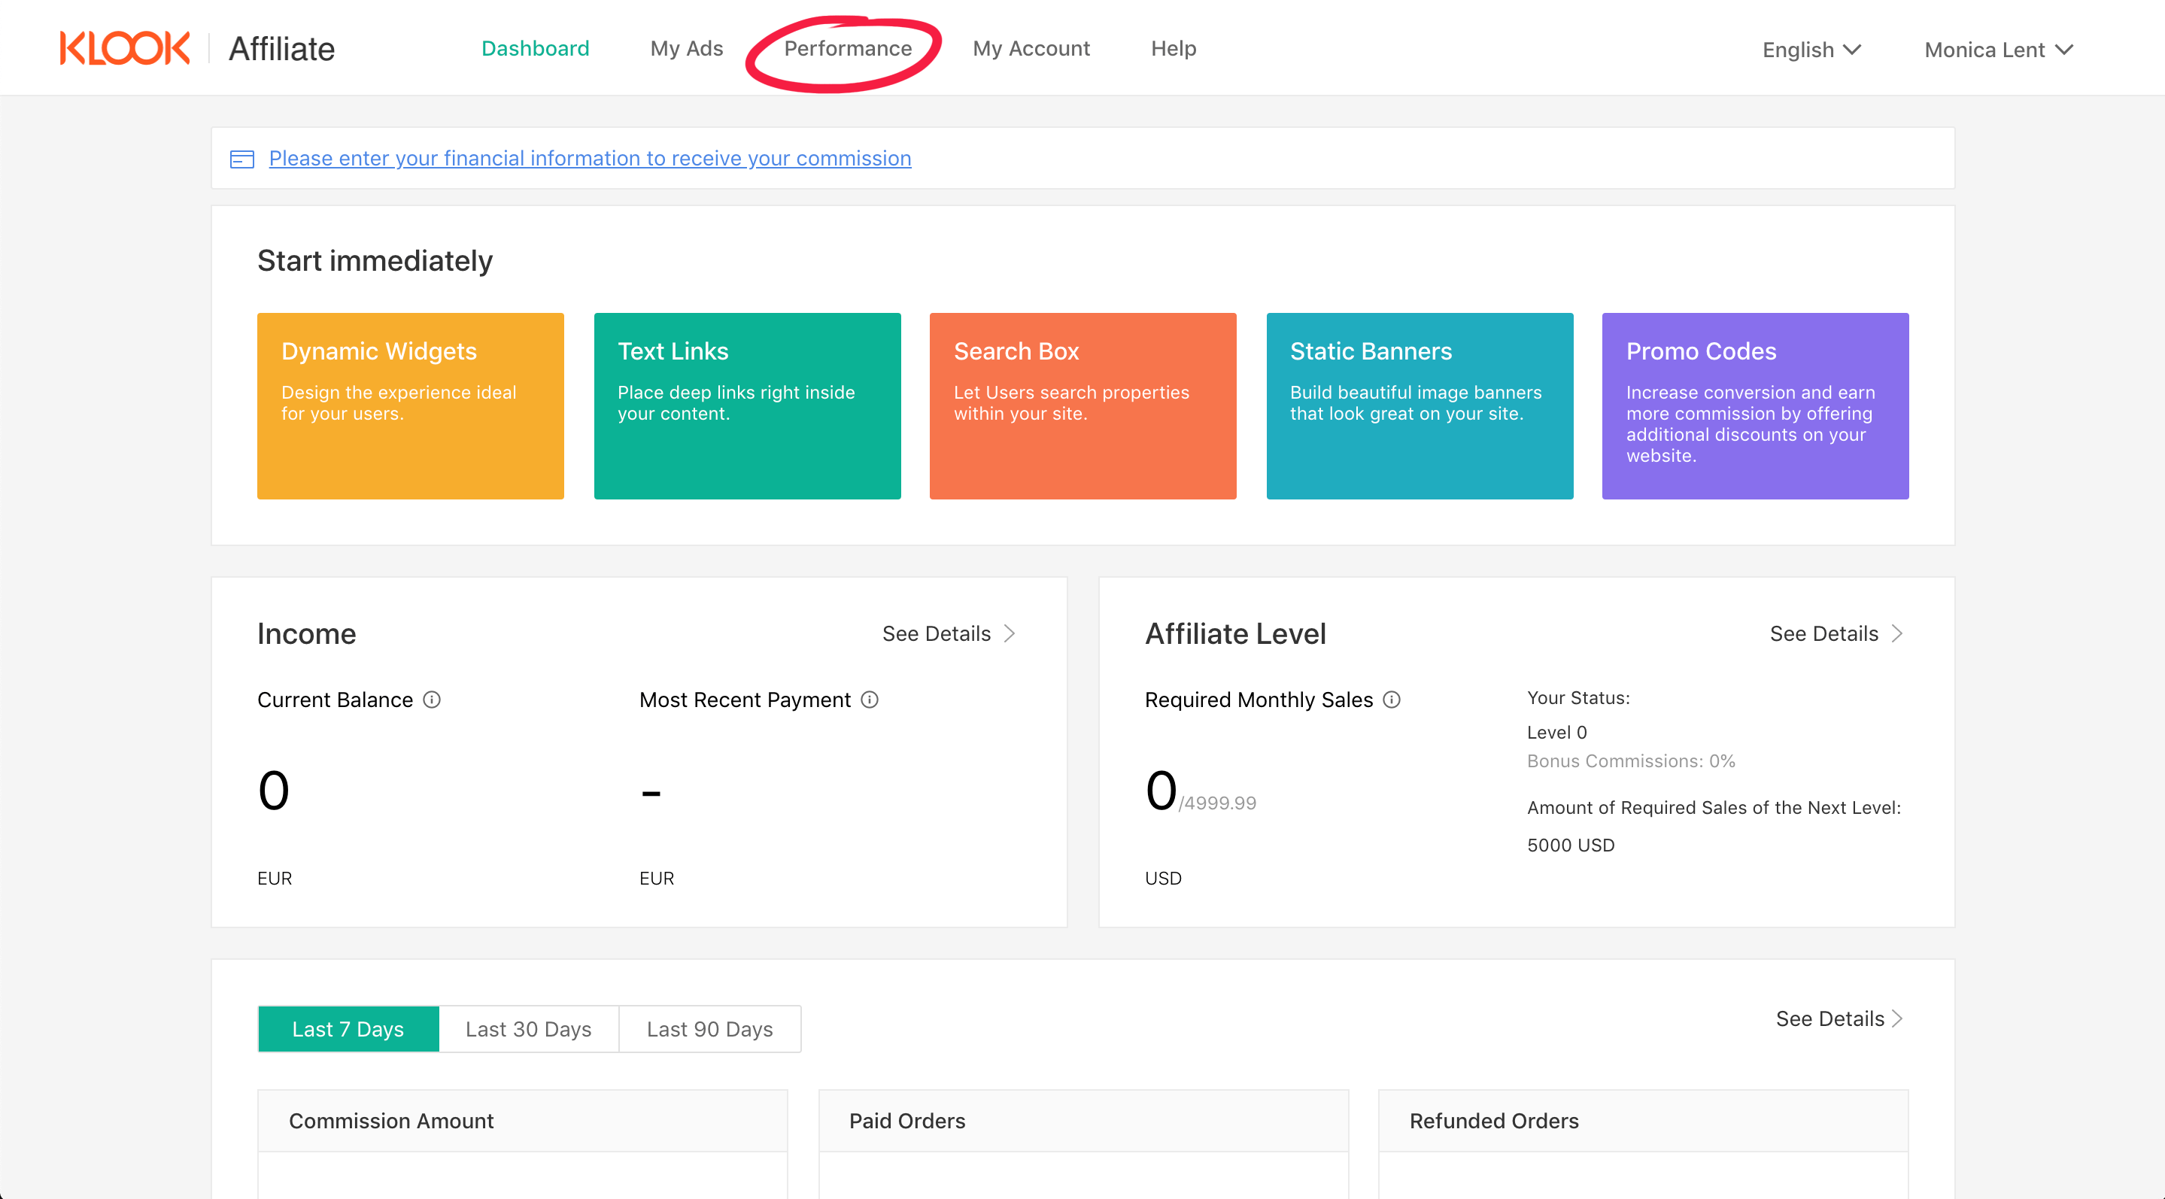Click the Most Recent Payment label
The height and width of the screenshot is (1199, 2165).
point(745,700)
